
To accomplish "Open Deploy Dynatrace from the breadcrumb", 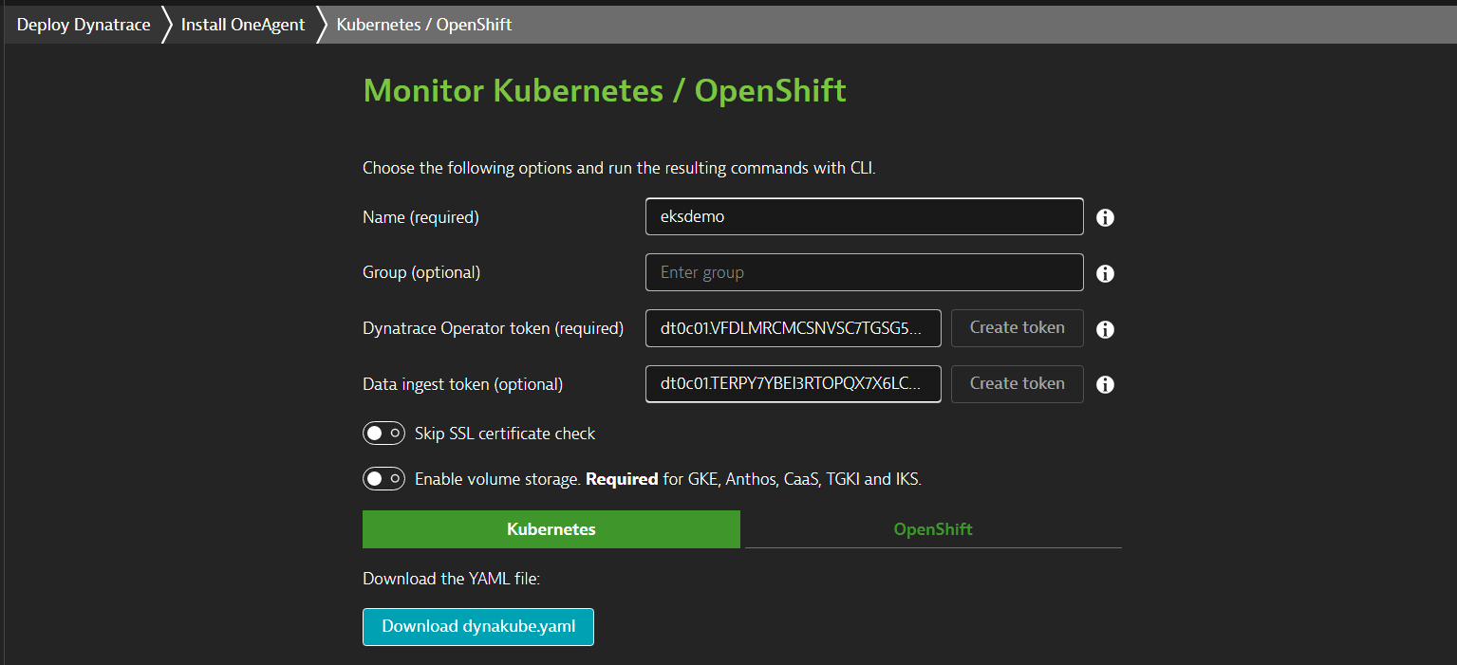I will coord(82,24).
